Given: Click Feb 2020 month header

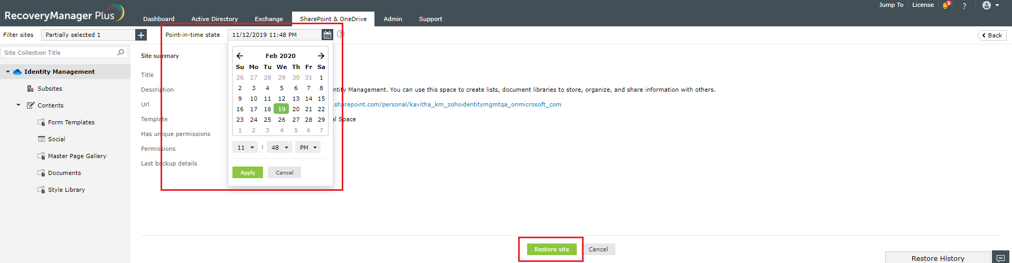Looking at the screenshot, I should tap(280, 56).
